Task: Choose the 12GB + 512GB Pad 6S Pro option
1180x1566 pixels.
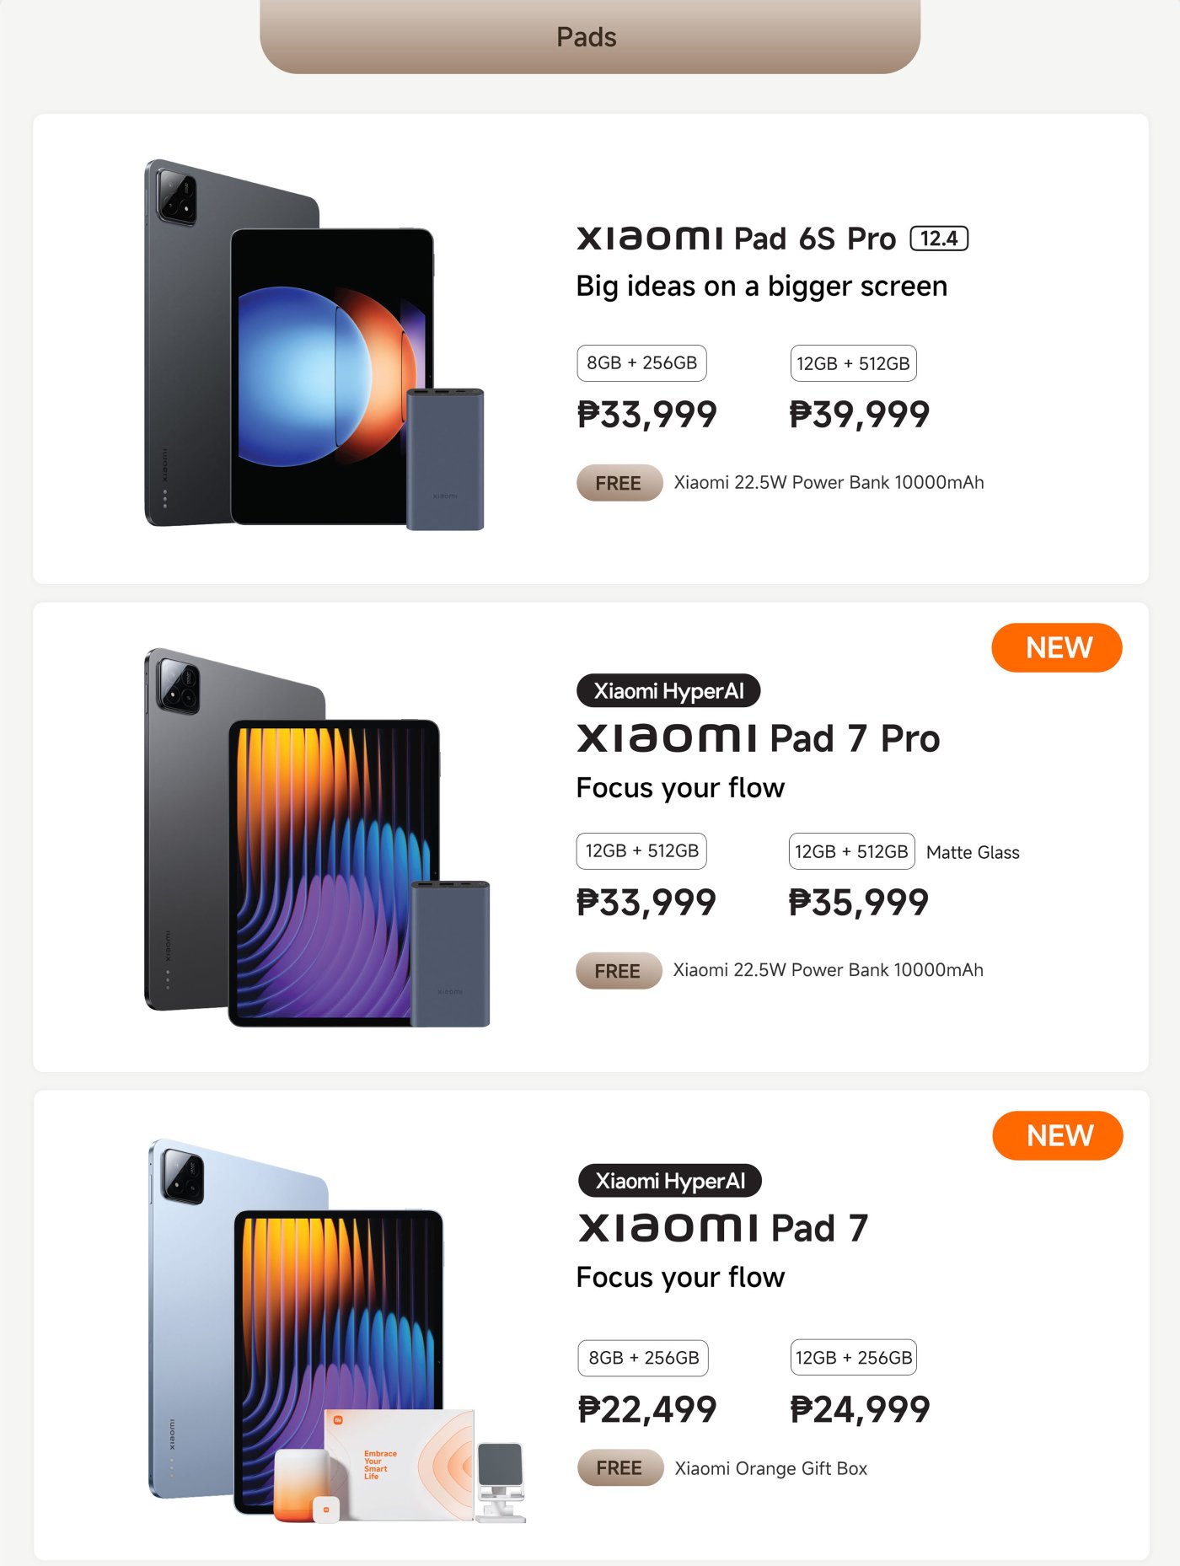Action: tap(853, 363)
